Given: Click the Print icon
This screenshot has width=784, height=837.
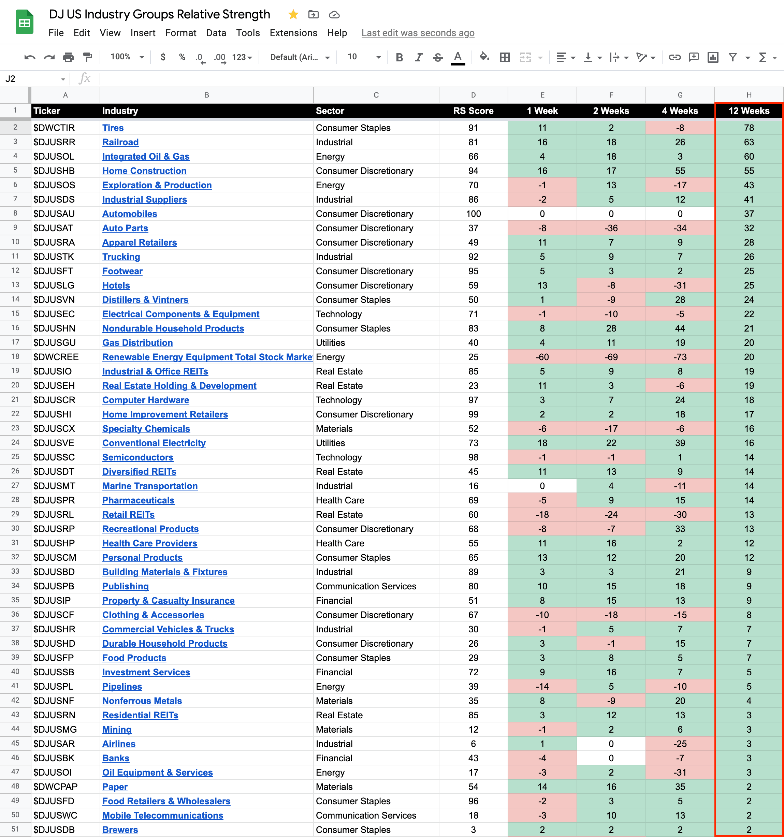Looking at the screenshot, I should click(x=68, y=57).
